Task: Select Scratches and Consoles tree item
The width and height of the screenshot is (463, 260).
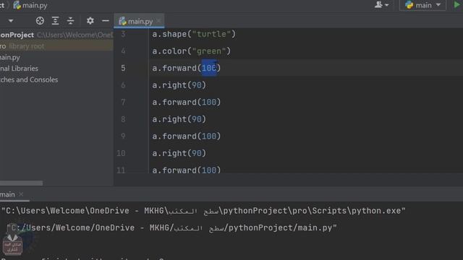Action: pyautogui.click(x=29, y=79)
